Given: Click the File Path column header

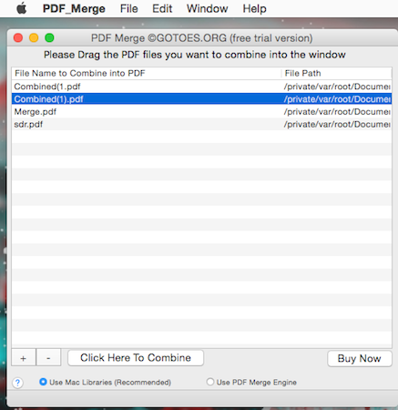Looking at the screenshot, I should click(336, 73).
